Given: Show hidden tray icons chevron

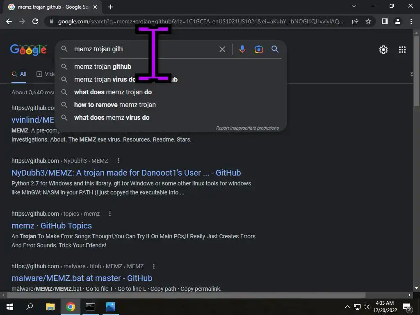Looking at the screenshot, I should (x=347, y=307).
